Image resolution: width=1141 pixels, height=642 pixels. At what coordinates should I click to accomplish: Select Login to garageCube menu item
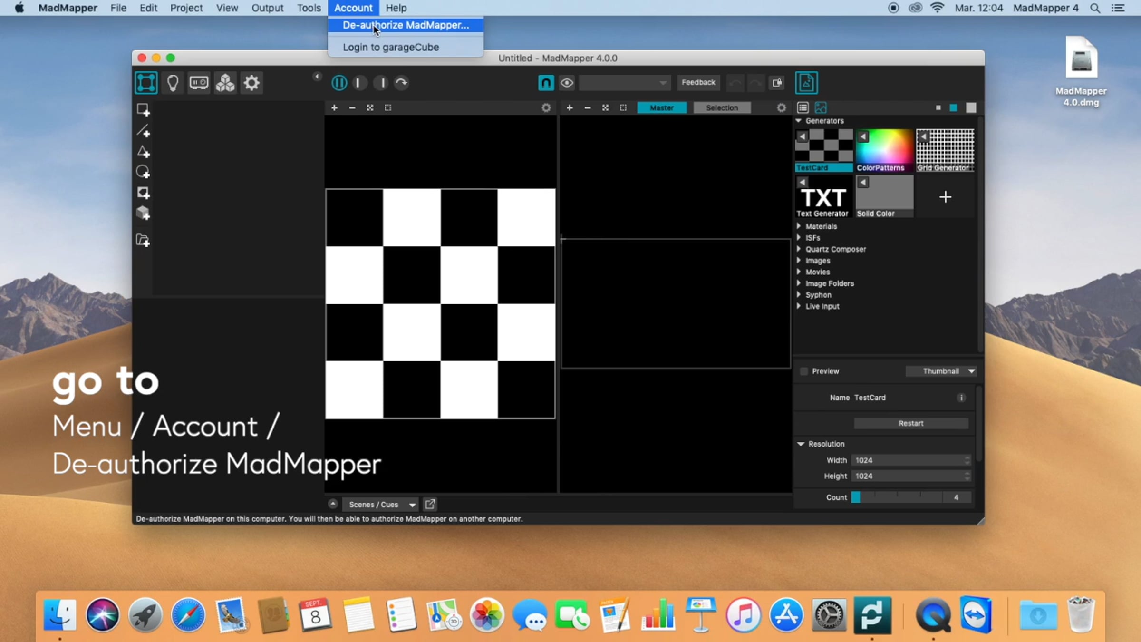(x=391, y=47)
